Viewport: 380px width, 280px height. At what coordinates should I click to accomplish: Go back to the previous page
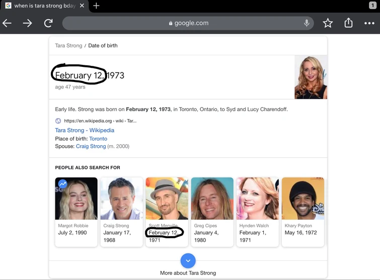pyautogui.click(x=7, y=23)
